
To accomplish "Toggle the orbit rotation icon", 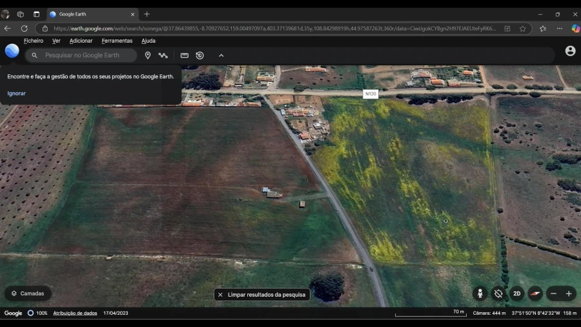I will click(x=498, y=293).
